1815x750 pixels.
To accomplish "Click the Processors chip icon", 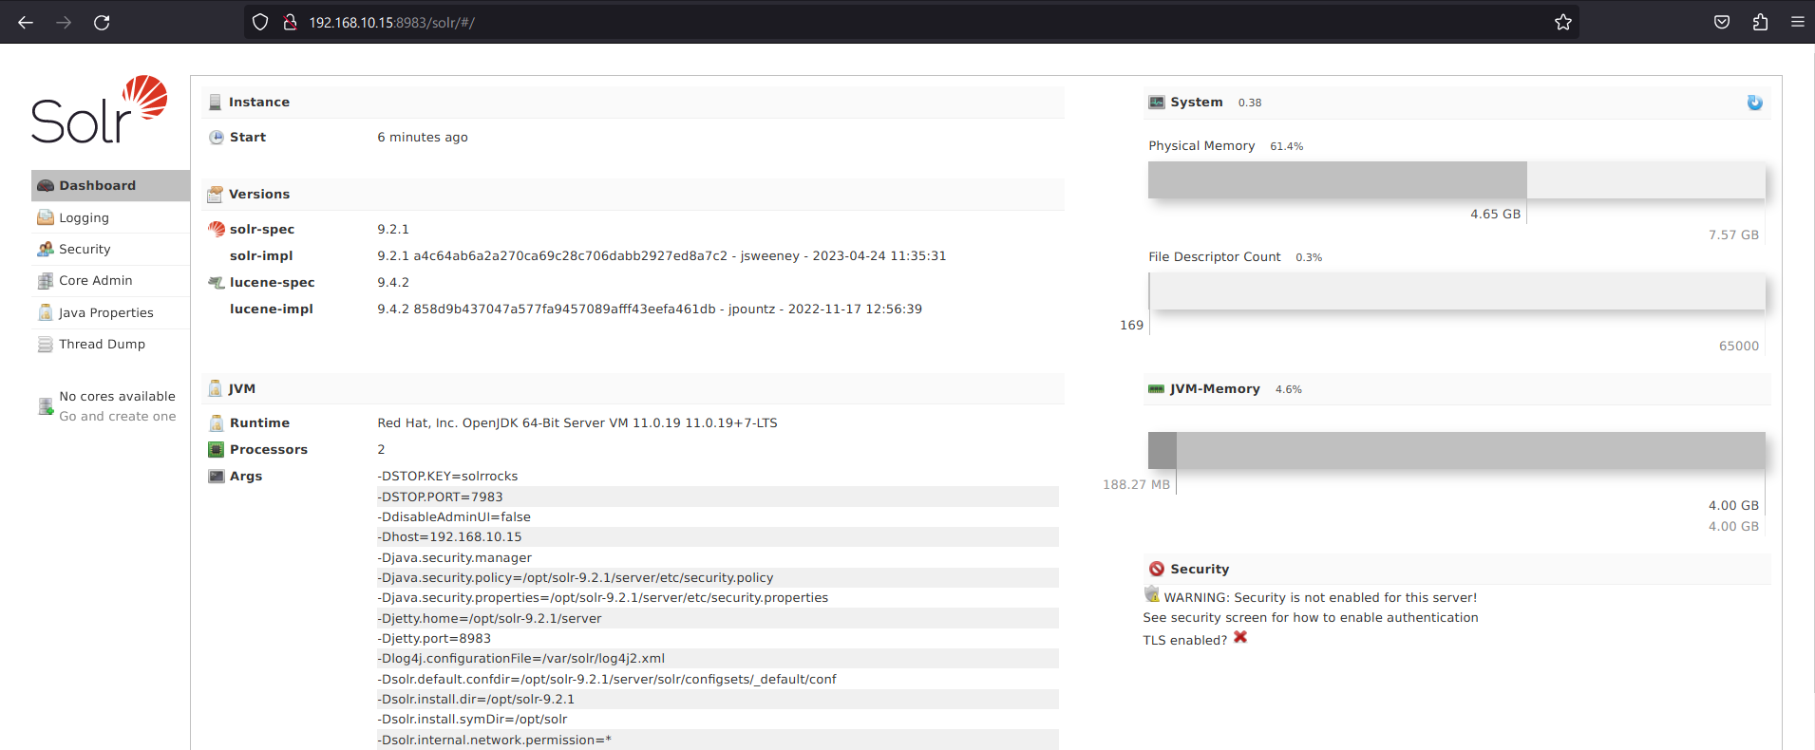I will point(217,449).
